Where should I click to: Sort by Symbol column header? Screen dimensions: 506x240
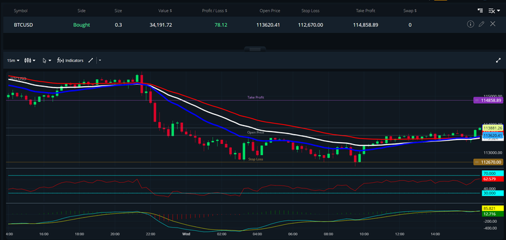(x=20, y=11)
